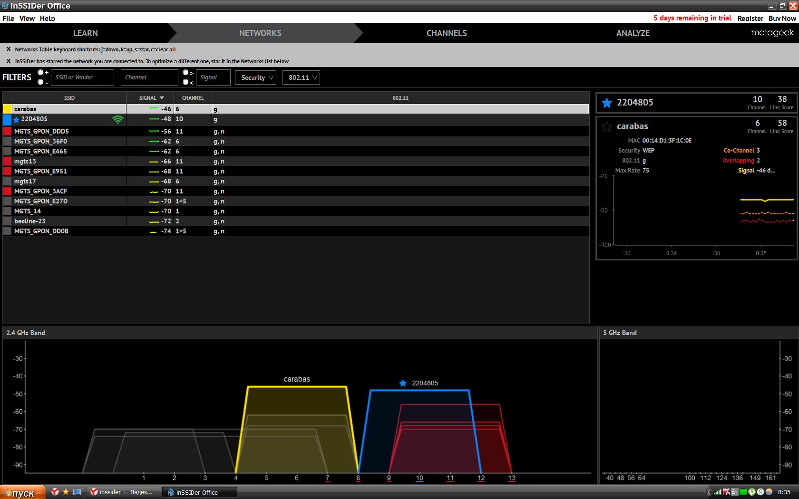Select the MGTS_GPON_36F0 network row

(x=296, y=141)
